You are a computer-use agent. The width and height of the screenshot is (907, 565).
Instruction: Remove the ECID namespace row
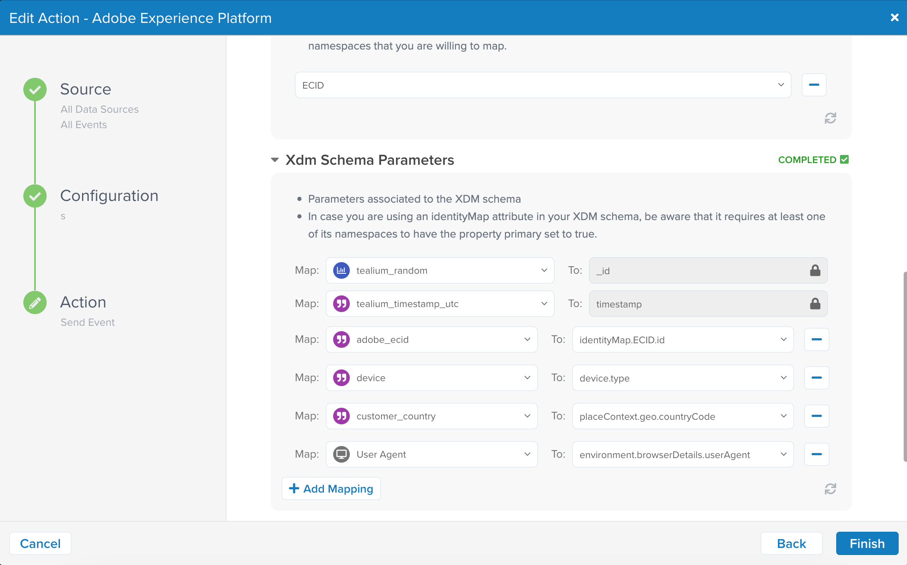pyautogui.click(x=814, y=85)
